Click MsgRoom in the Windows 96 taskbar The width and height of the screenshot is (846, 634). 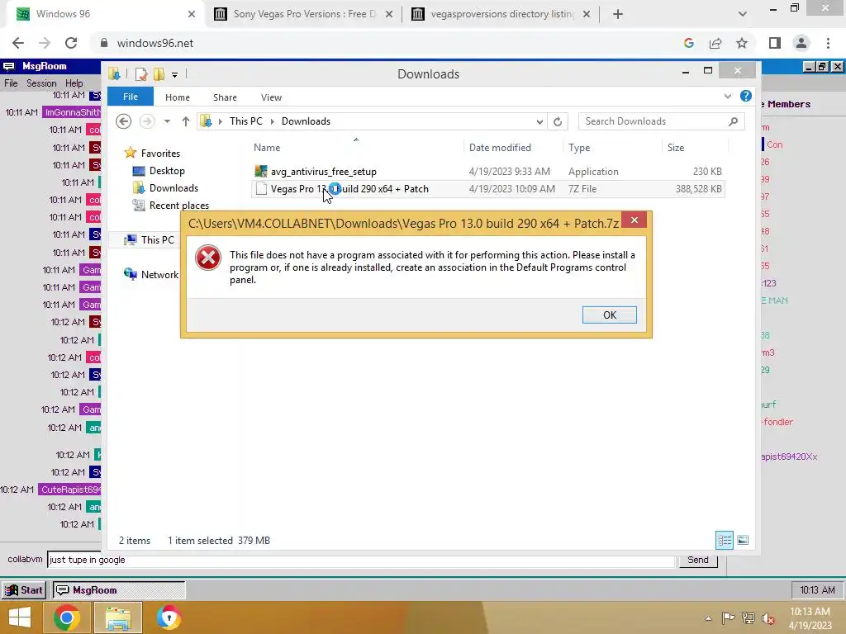[x=119, y=589]
